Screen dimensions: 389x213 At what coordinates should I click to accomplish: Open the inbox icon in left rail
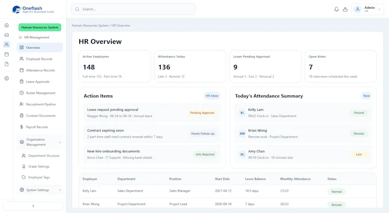coord(7,35)
